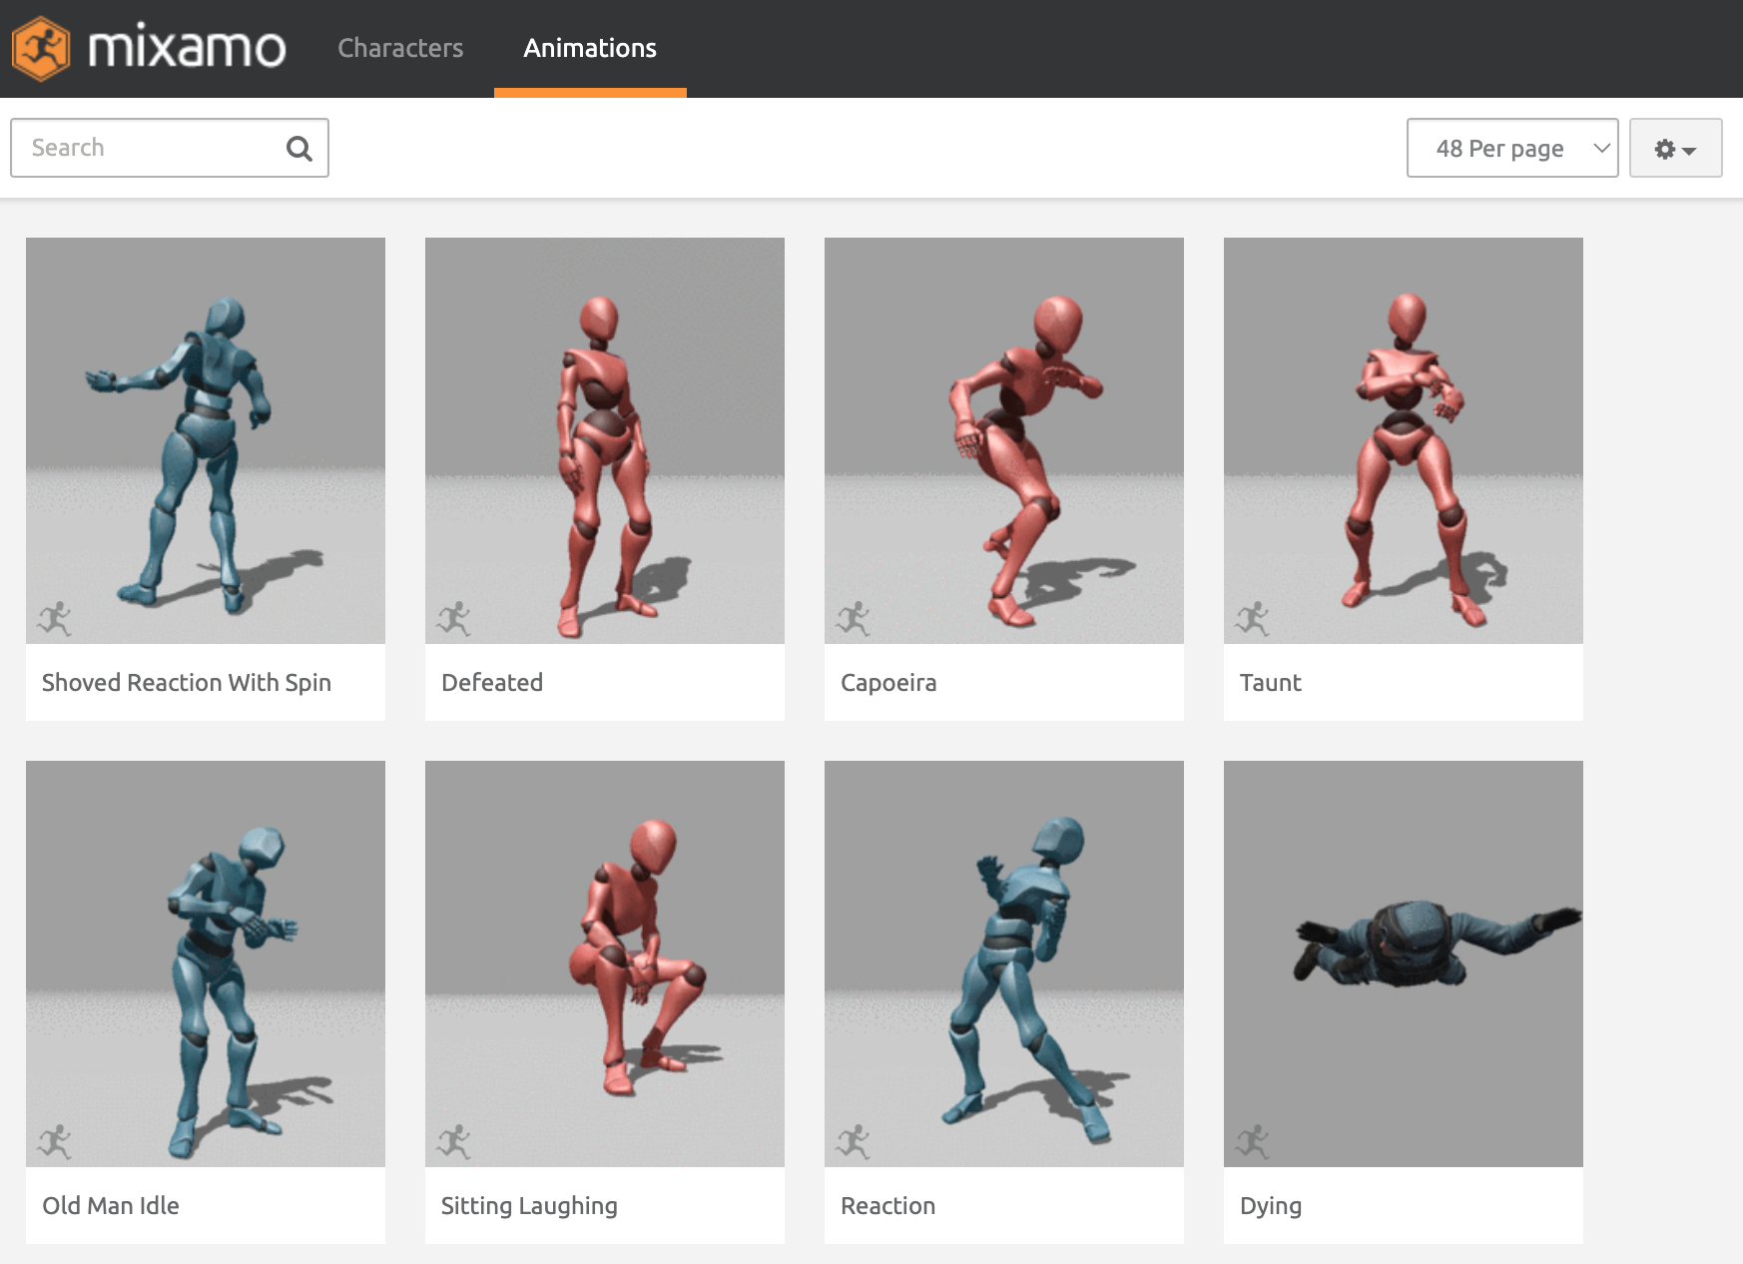
Task: Expand the gear settings dropdown
Action: (x=1675, y=149)
